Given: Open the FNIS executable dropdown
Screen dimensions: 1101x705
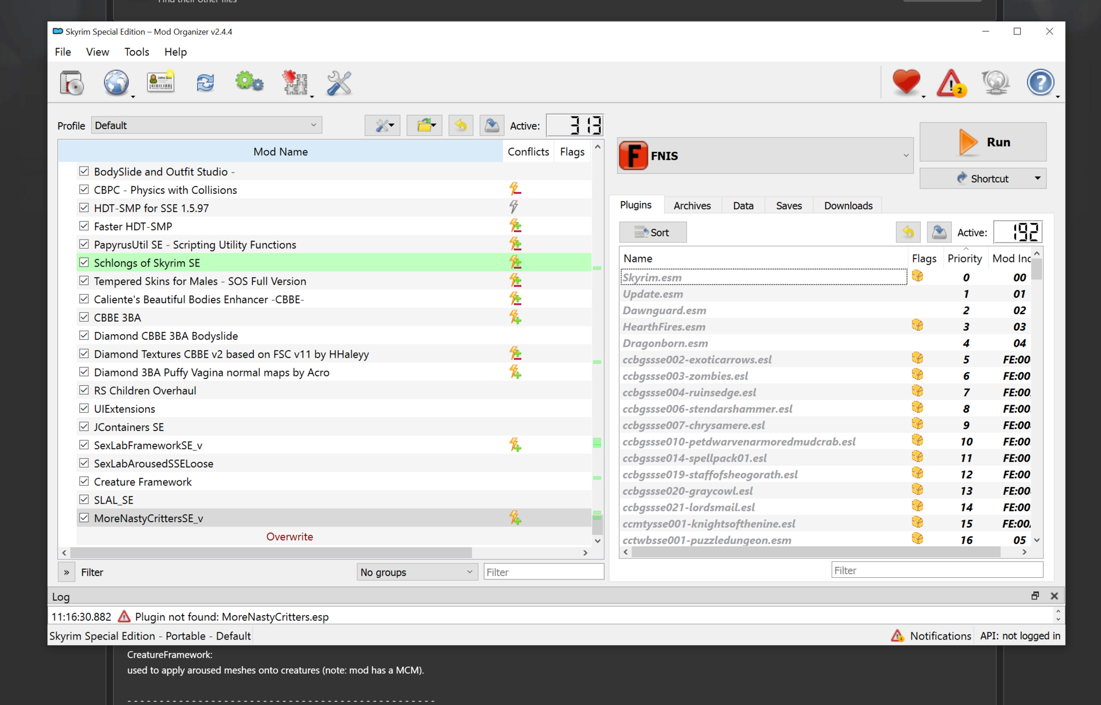Looking at the screenshot, I should pos(765,155).
